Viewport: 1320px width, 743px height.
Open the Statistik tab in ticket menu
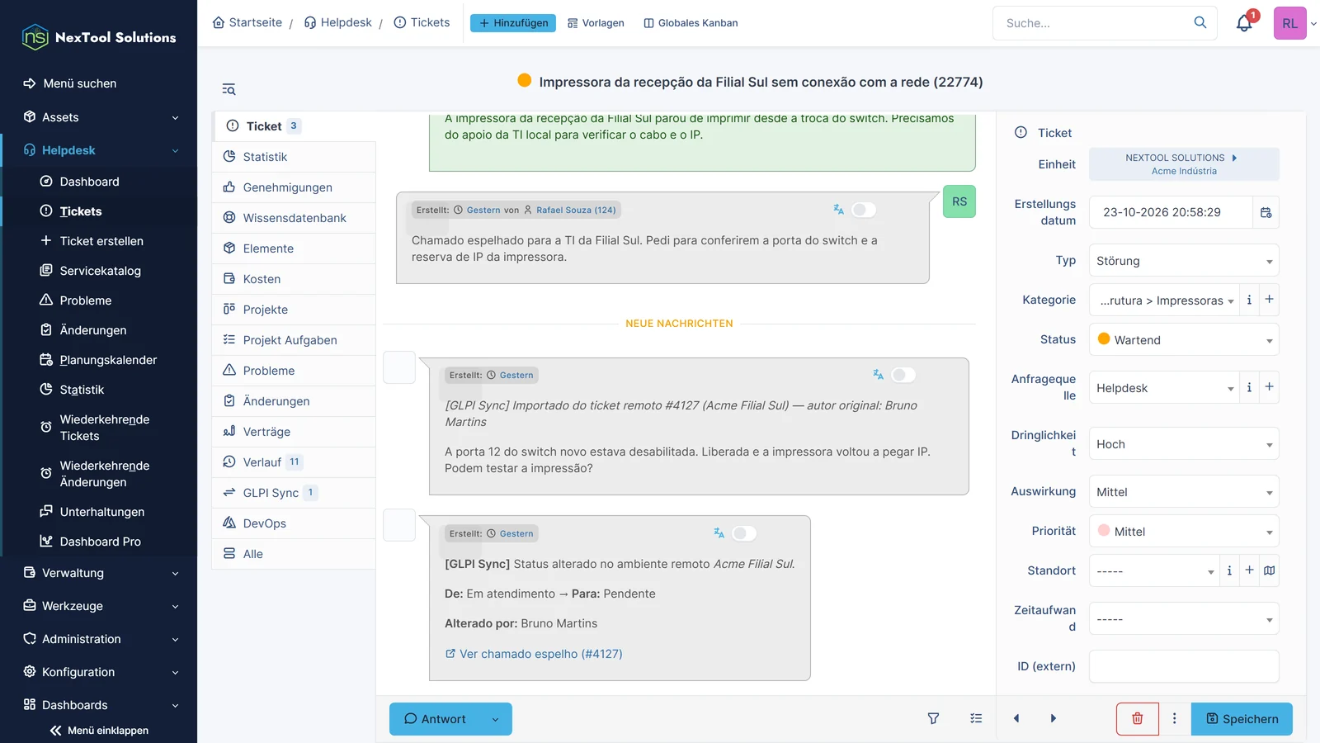295,157
